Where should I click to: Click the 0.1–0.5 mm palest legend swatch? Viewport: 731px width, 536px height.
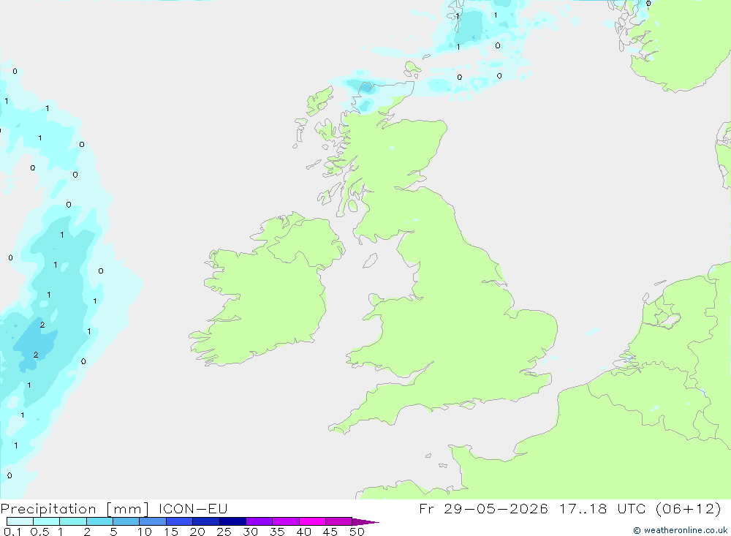(20, 521)
